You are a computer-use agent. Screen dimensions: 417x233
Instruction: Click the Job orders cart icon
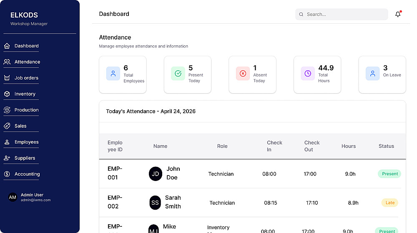tap(7, 78)
